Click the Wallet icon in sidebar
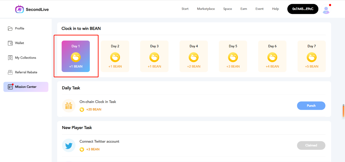The width and height of the screenshot is (345, 162). tap(10, 43)
